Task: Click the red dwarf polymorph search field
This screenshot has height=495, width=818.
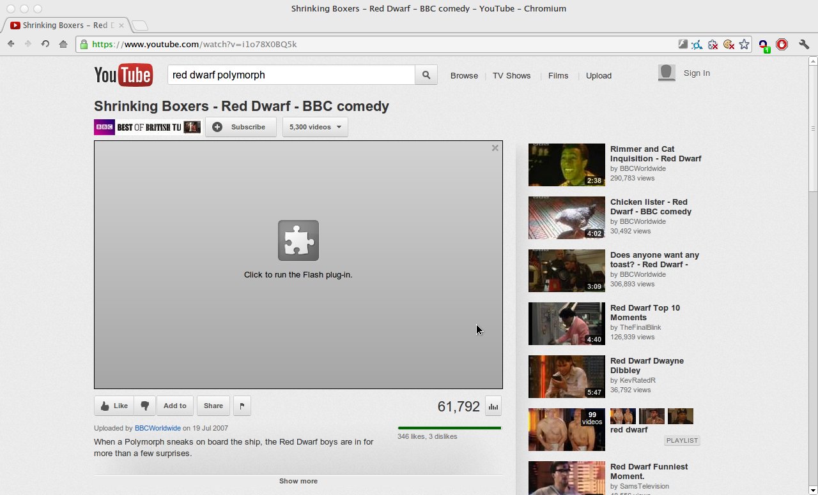Action: (x=291, y=75)
